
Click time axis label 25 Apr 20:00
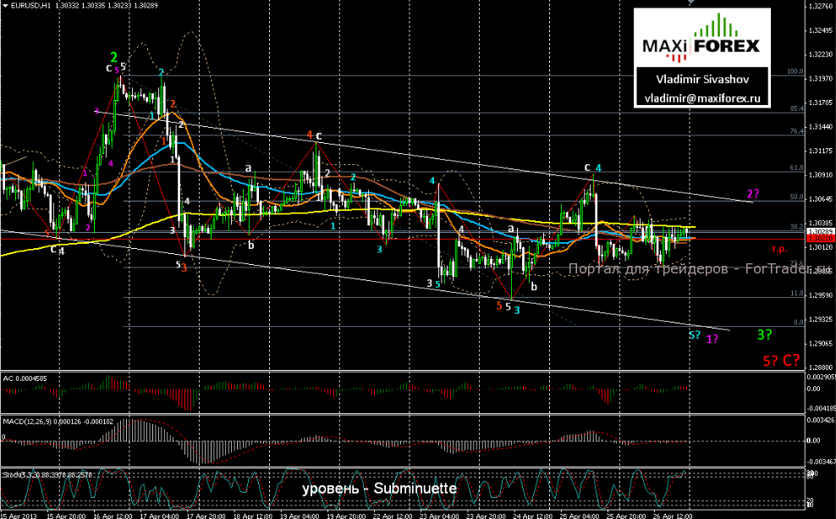pyautogui.click(x=626, y=516)
